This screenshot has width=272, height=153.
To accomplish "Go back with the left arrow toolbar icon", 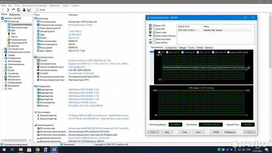I will 3,10.
